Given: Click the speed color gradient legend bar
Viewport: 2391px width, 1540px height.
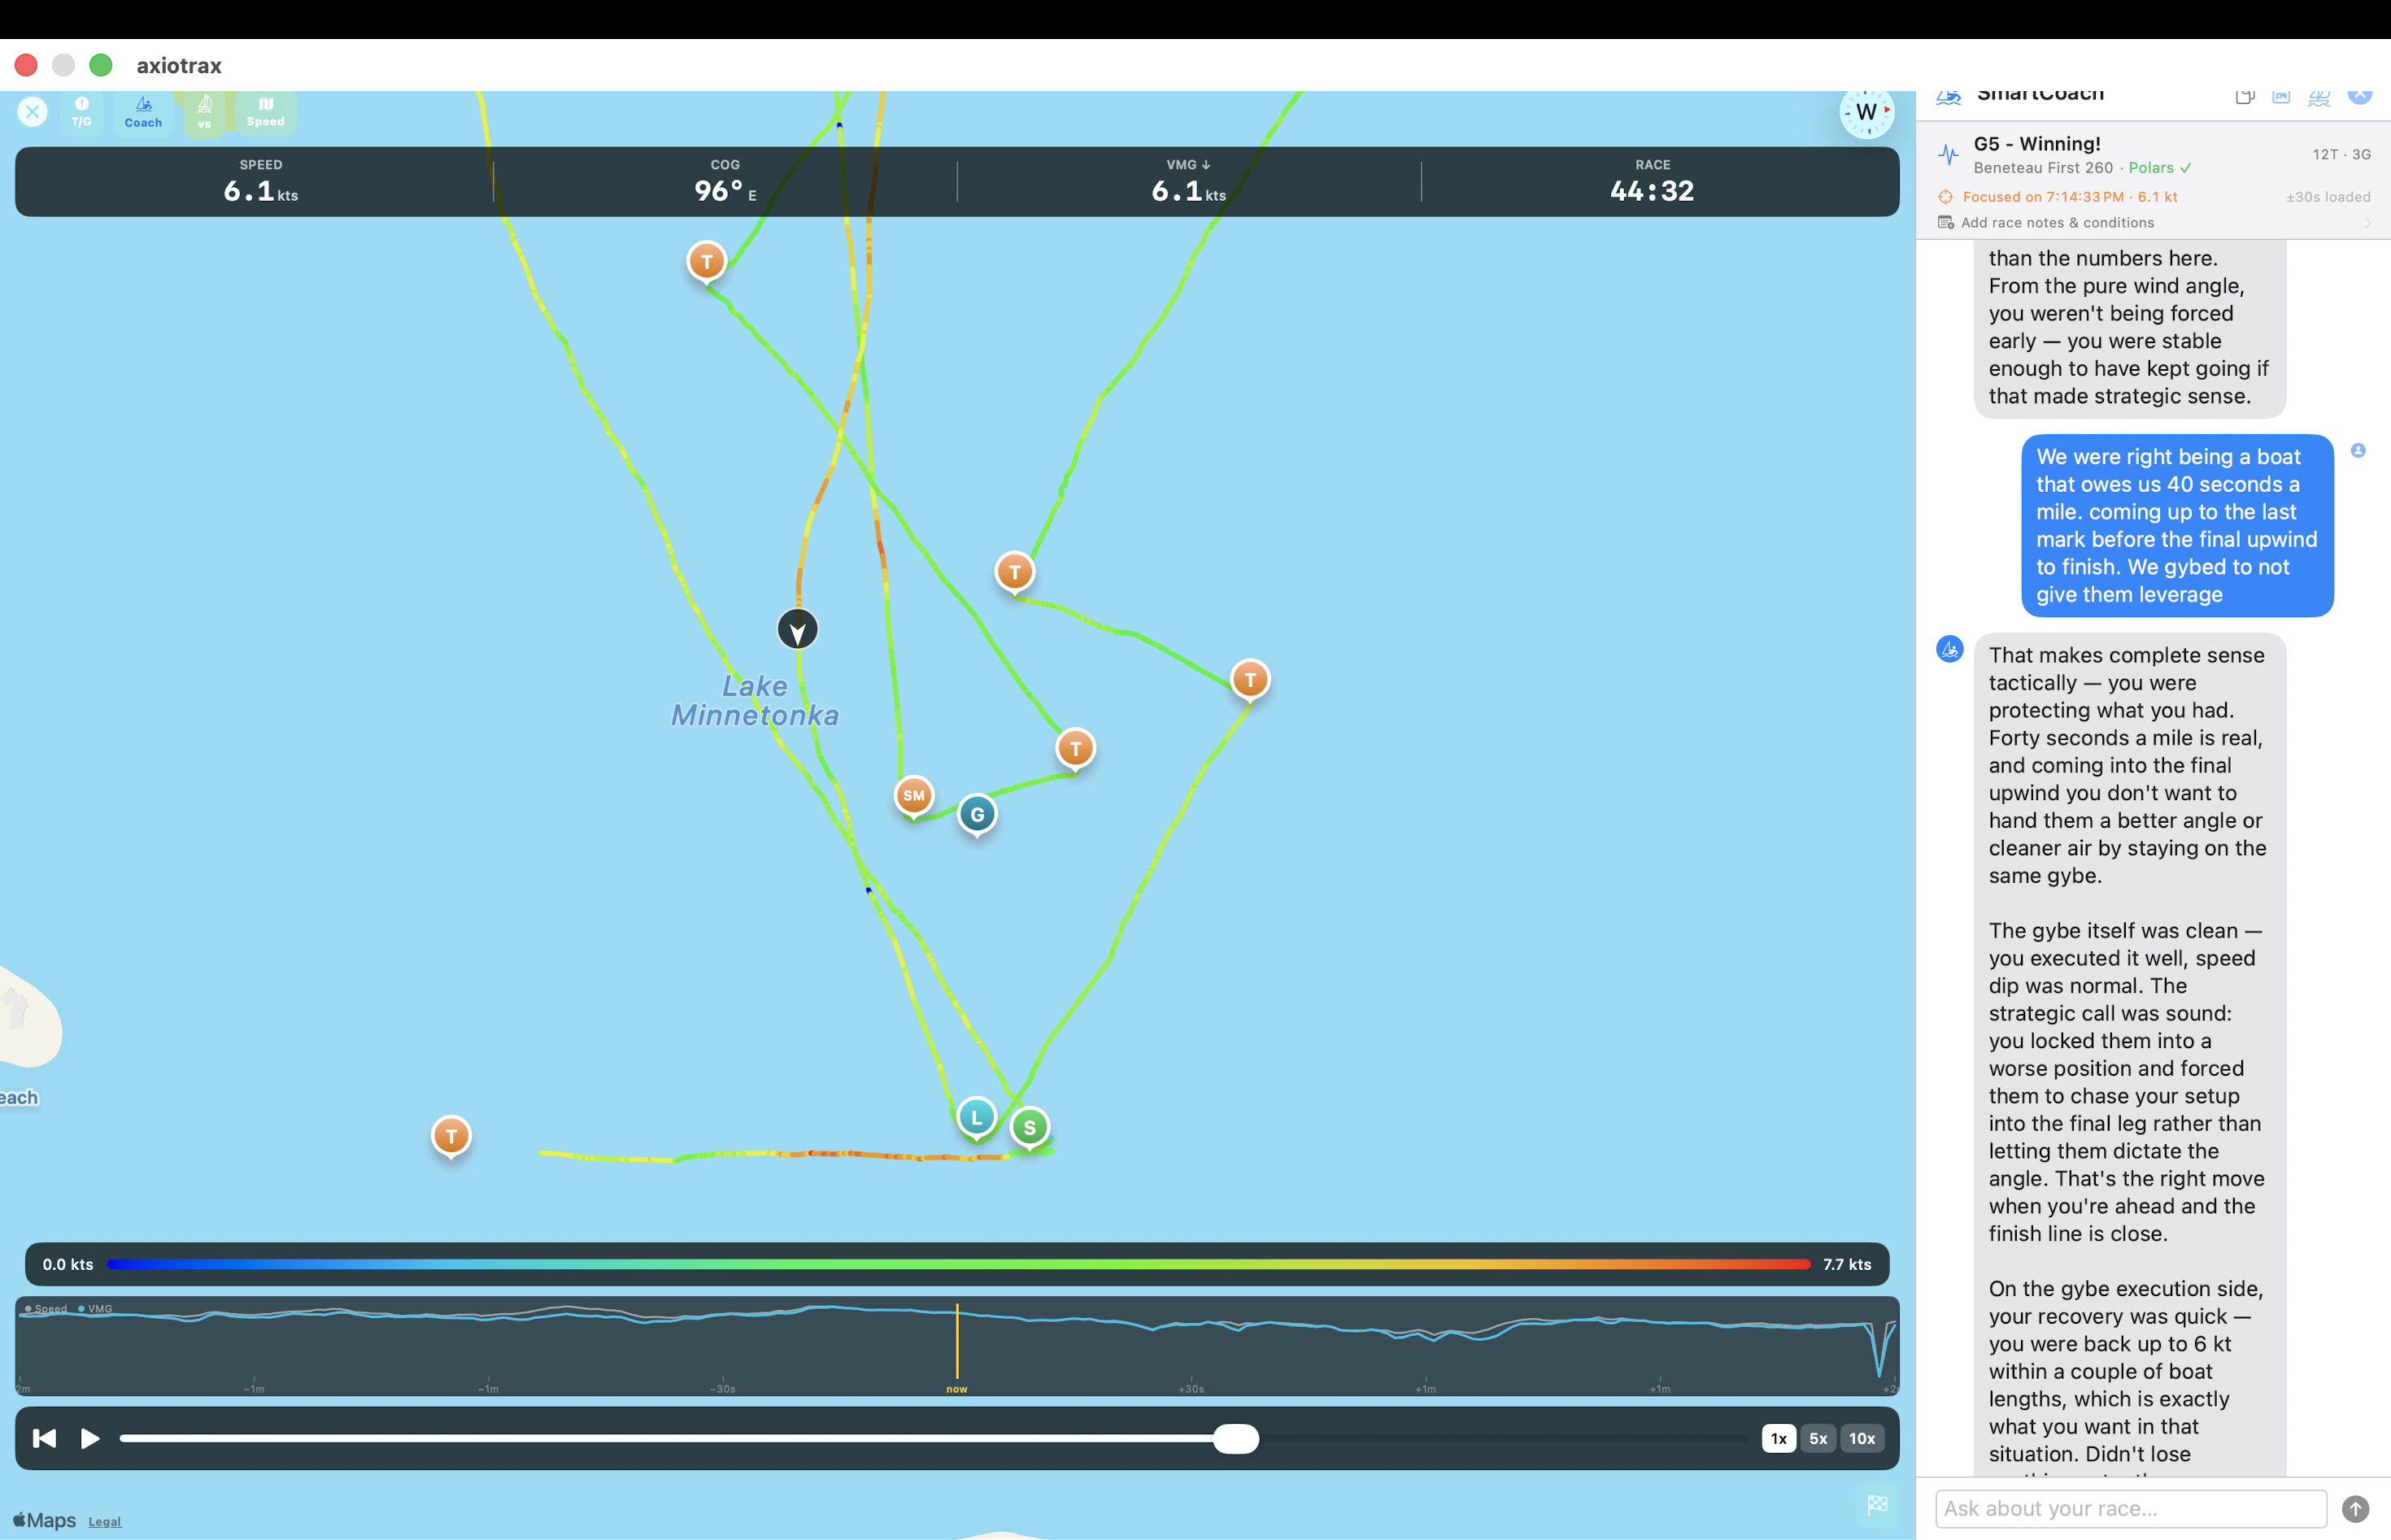Looking at the screenshot, I should click(x=958, y=1264).
